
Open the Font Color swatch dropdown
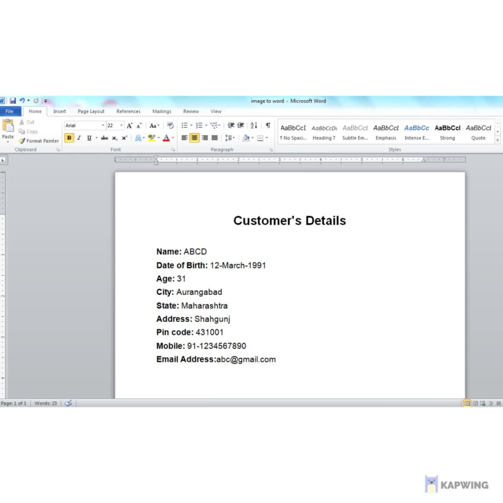coord(172,138)
